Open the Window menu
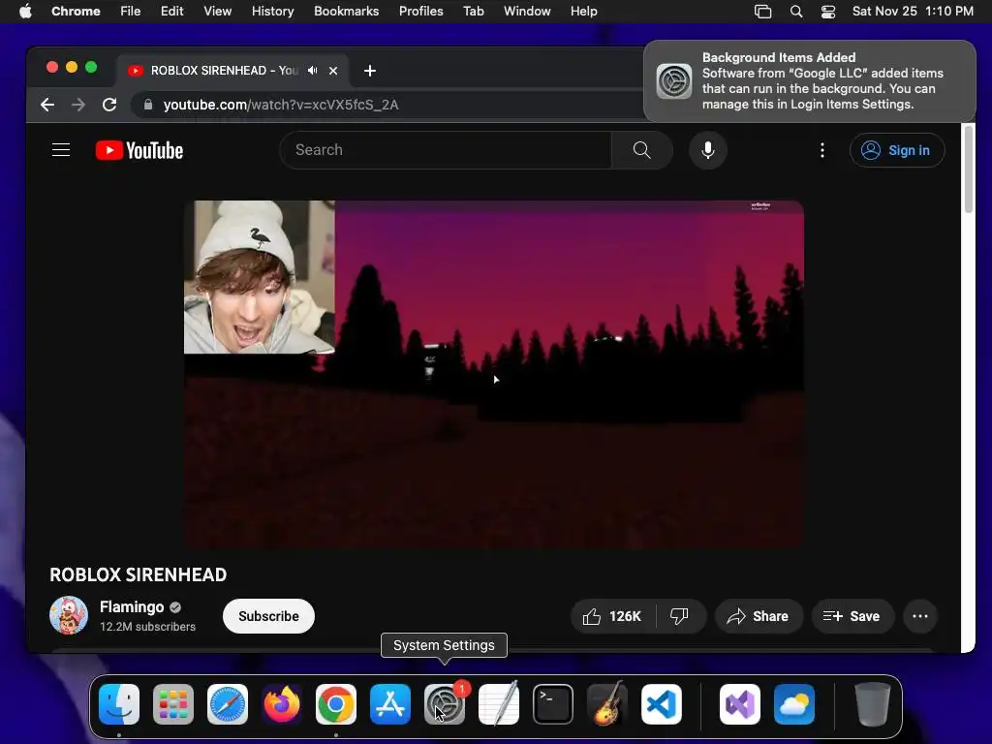This screenshot has width=992, height=744. pyautogui.click(x=527, y=11)
